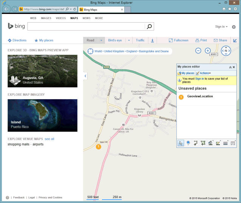Open Privacy and Cookies link

(x=50, y=197)
